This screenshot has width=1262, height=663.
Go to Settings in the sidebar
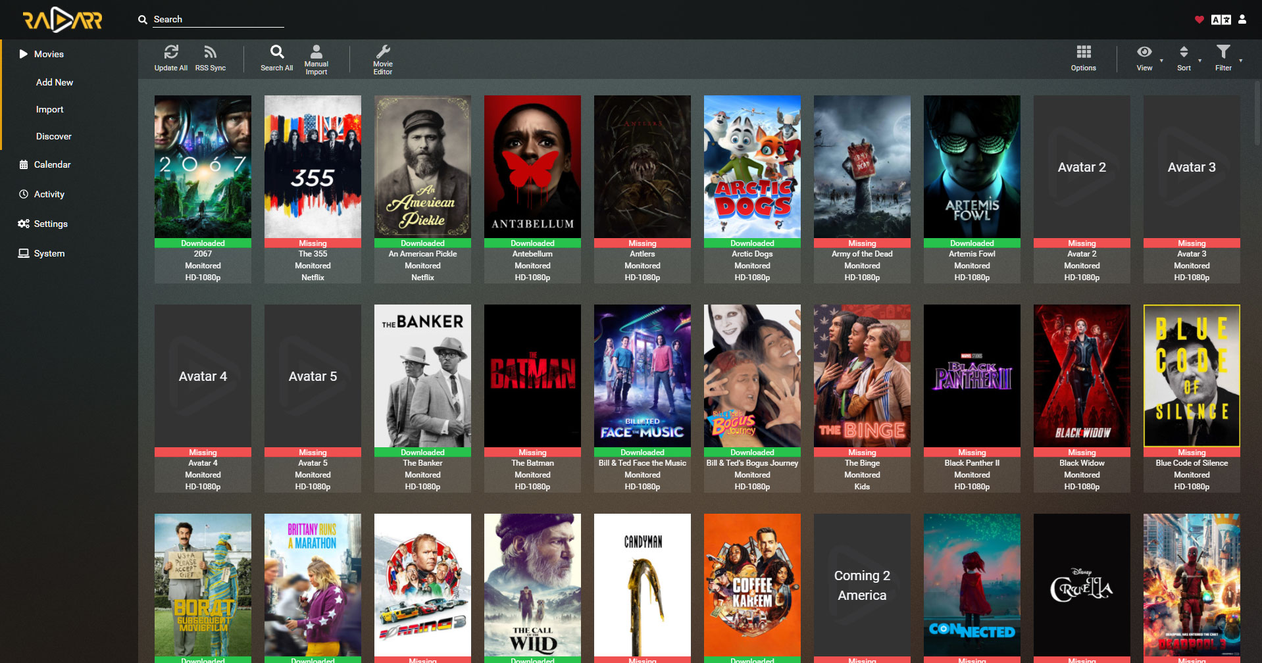pos(51,224)
